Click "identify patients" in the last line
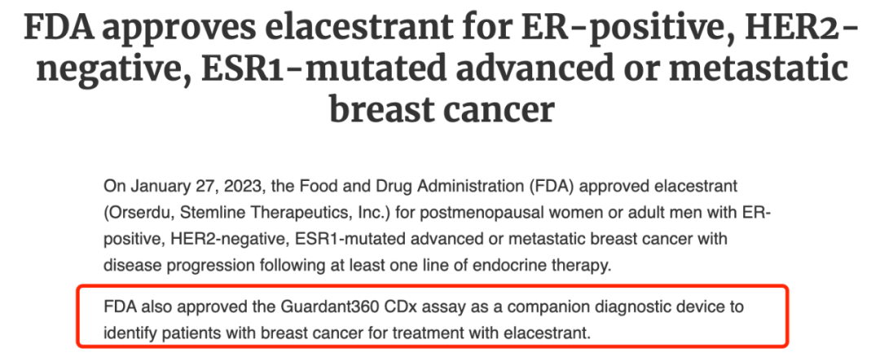Image resolution: width=880 pixels, height=353 pixels. point(164,333)
